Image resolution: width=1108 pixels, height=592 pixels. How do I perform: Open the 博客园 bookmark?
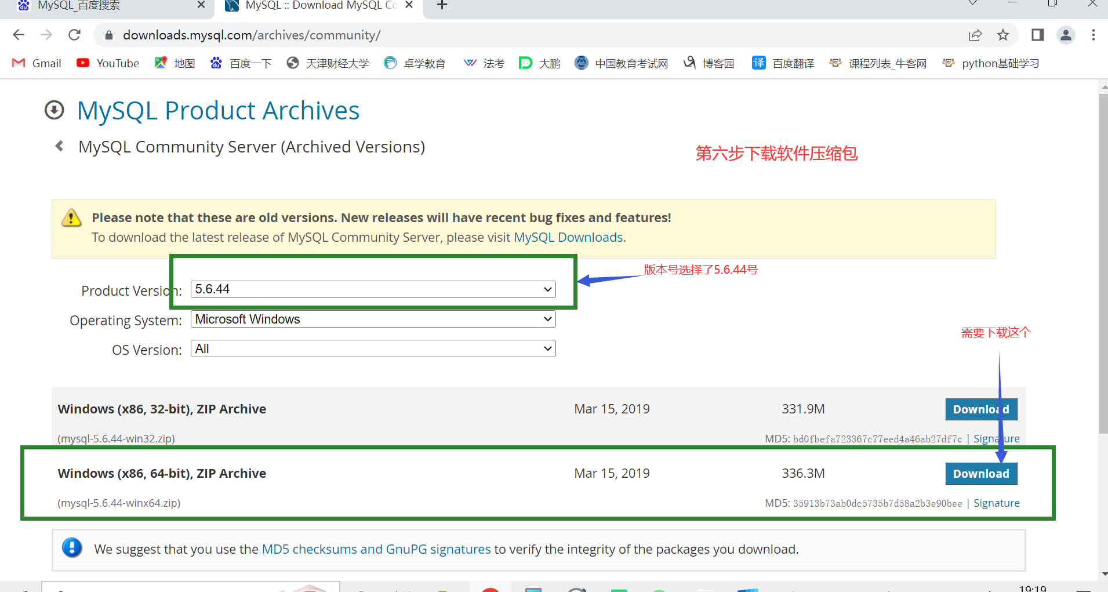[x=709, y=63]
